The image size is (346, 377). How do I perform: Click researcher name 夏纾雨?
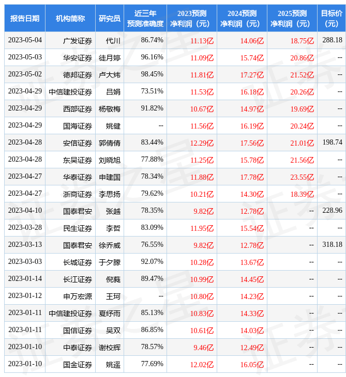[x=110, y=313]
